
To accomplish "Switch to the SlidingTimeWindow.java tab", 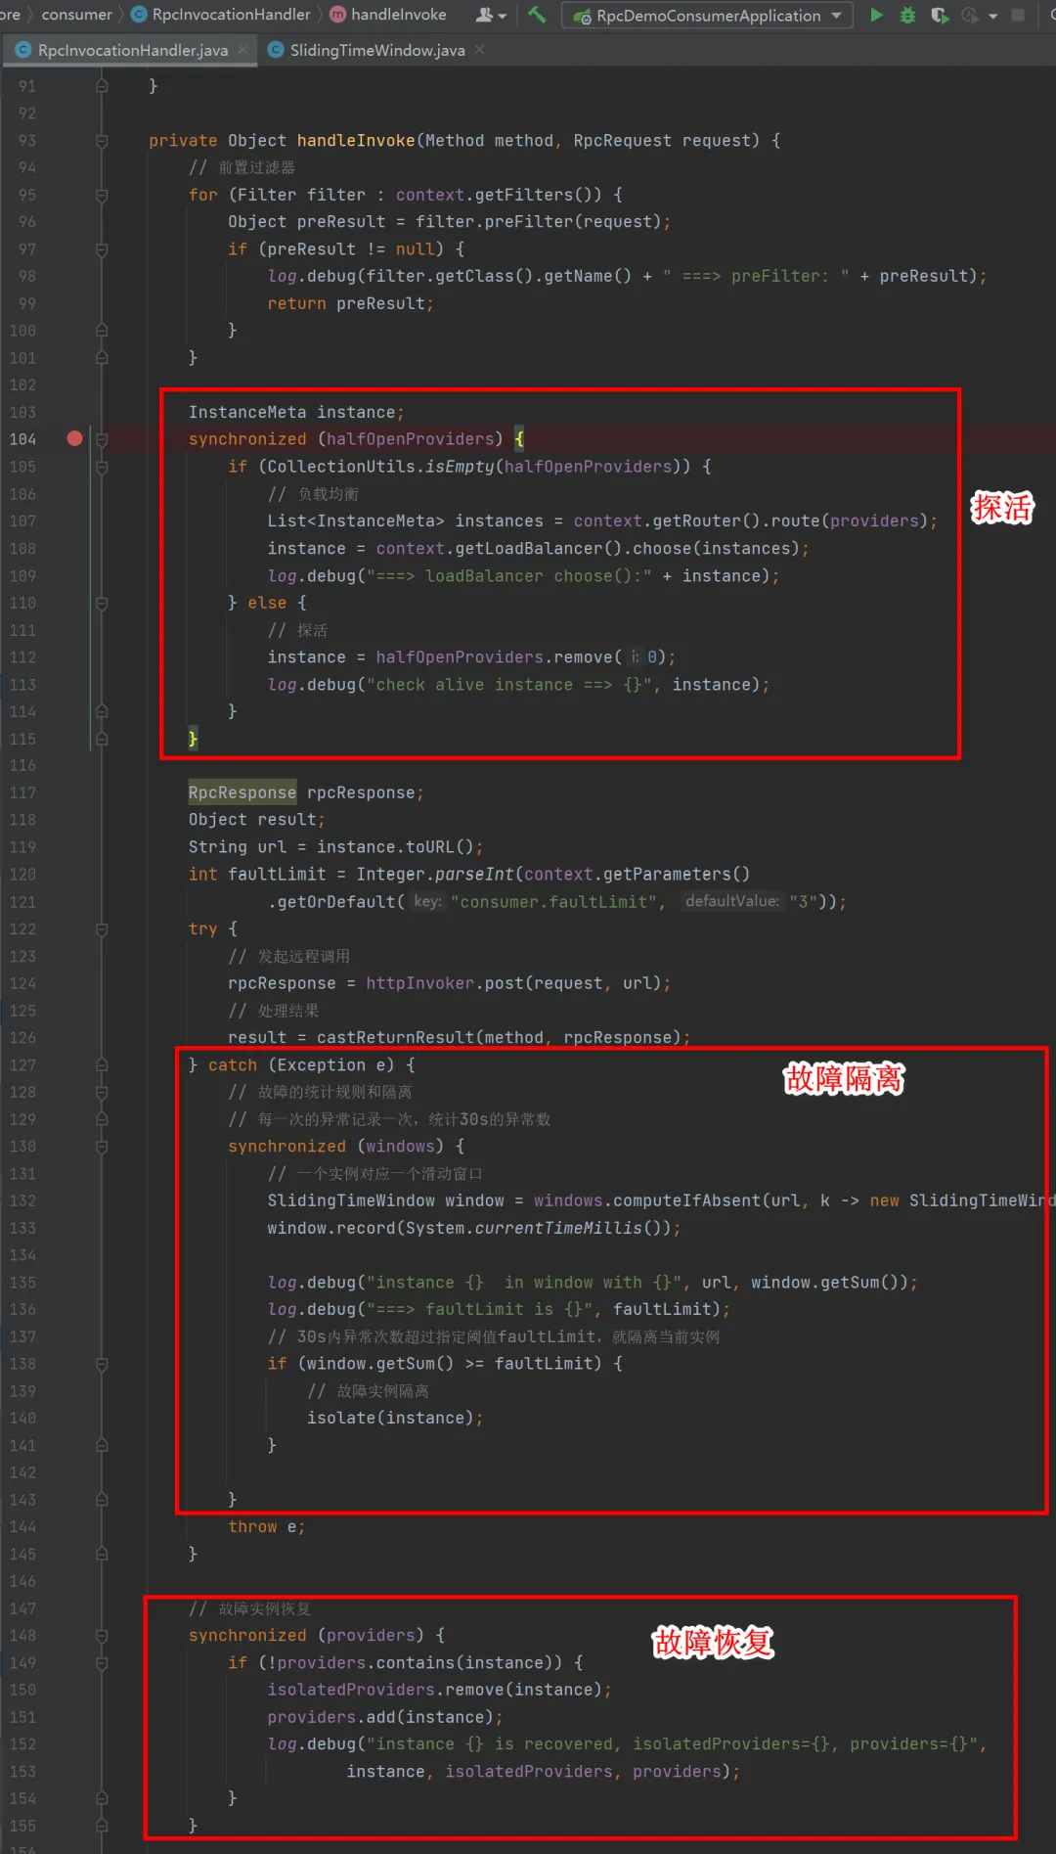I will point(376,50).
